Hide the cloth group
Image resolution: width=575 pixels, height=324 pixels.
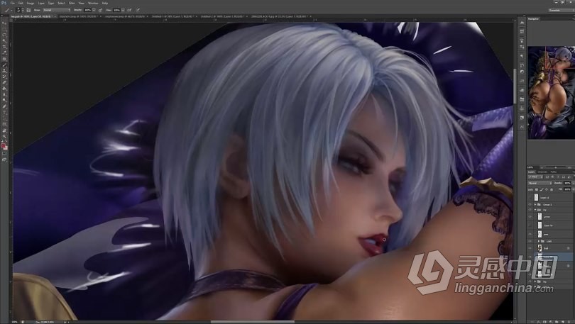click(x=530, y=241)
